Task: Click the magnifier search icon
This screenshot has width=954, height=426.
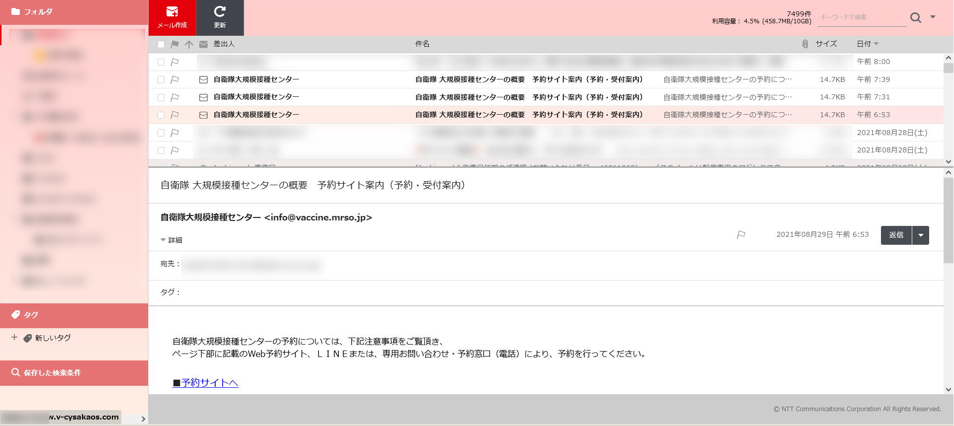Action: [x=915, y=18]
